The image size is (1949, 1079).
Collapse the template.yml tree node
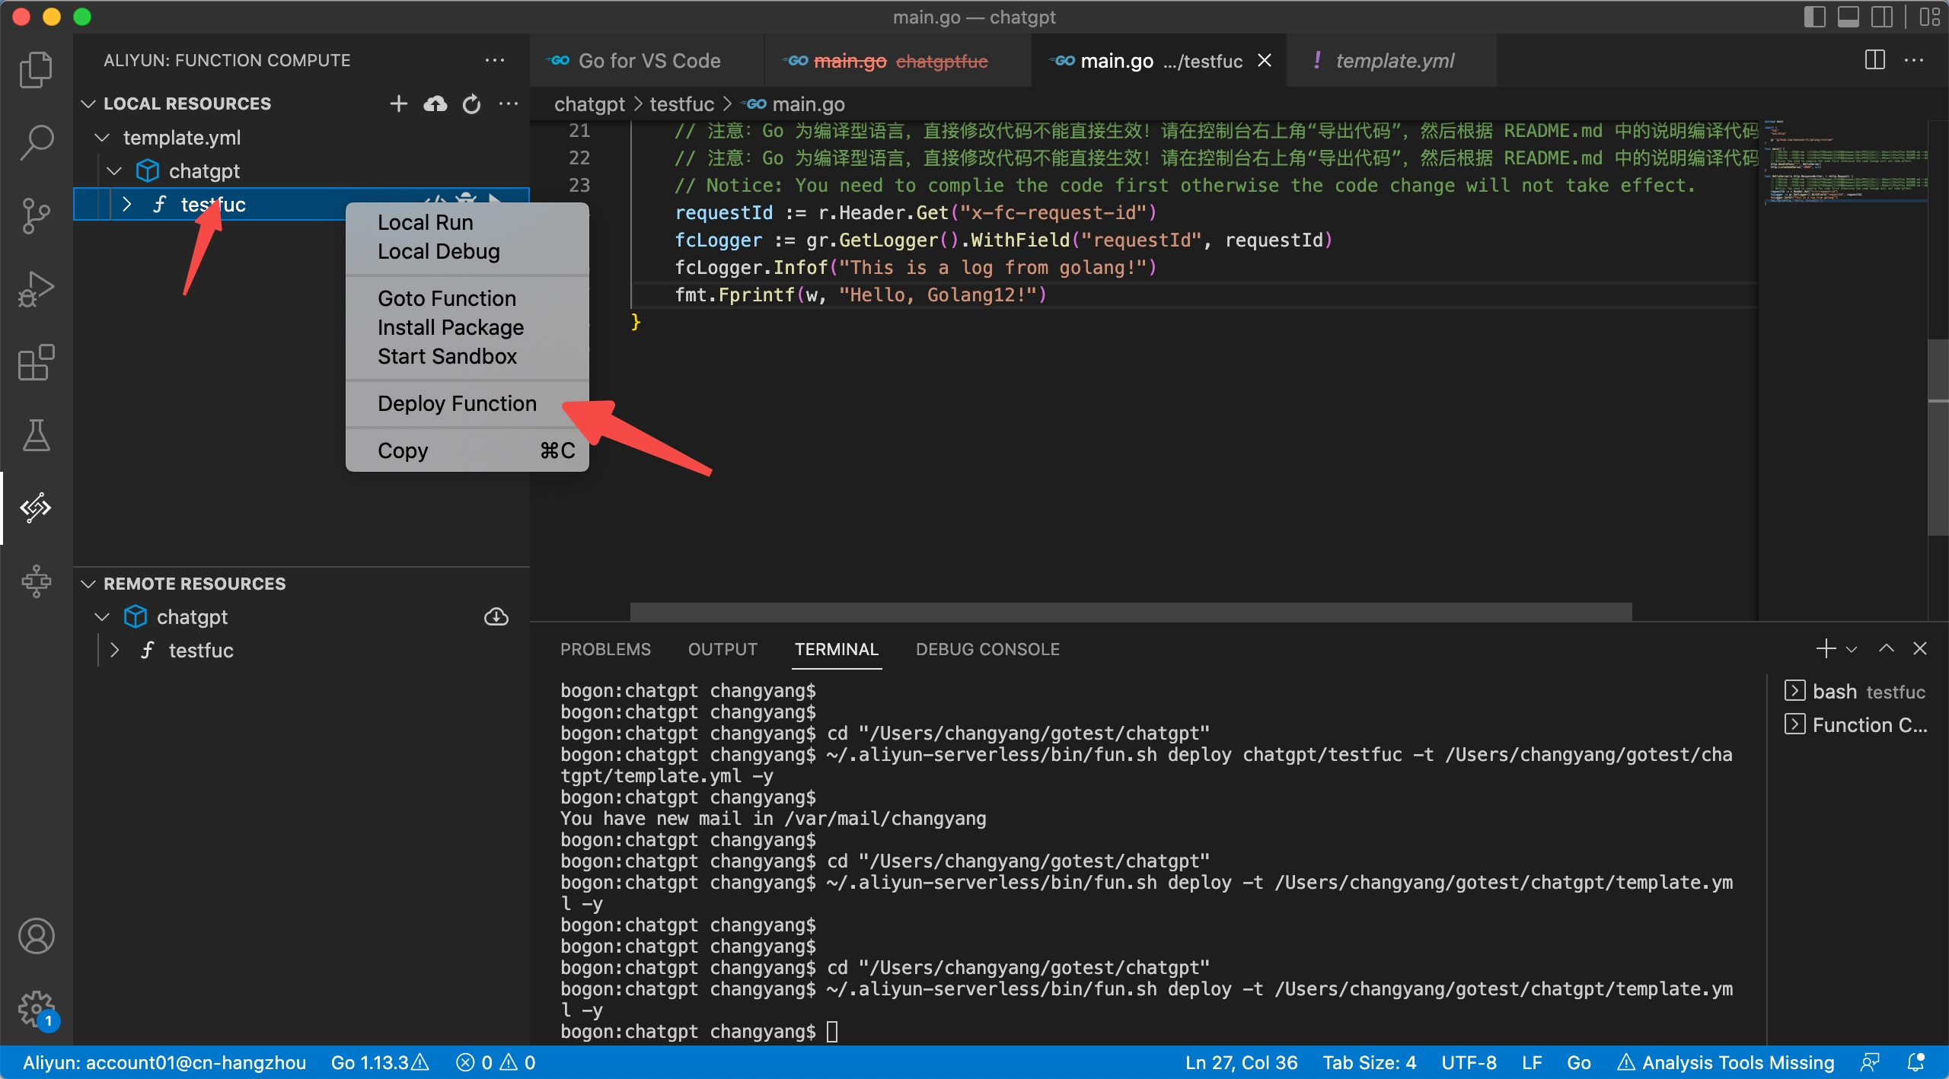(102, 138)
